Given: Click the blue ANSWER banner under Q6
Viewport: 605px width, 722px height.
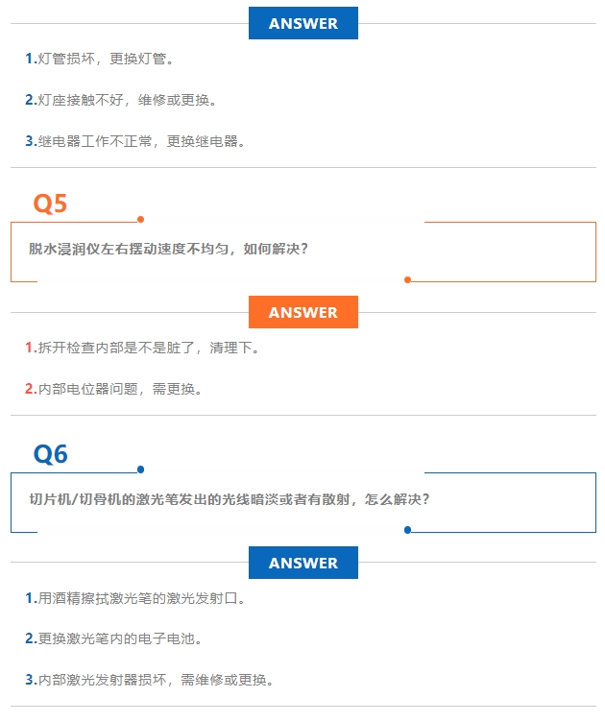Looking at the screenshot, I should [302, 563].
